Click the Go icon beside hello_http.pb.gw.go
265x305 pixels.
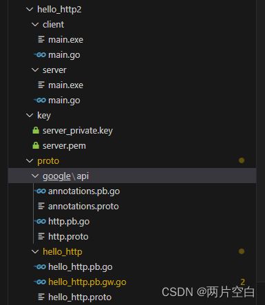[x=40, y=282]
